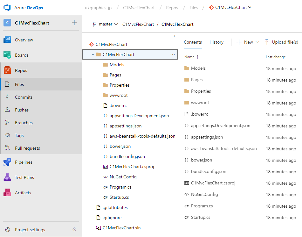Click the Upload file(s) arrow icon

coord(267,42)
